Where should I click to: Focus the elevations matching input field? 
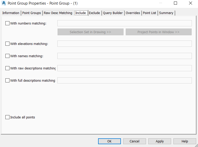click(124, 44)
